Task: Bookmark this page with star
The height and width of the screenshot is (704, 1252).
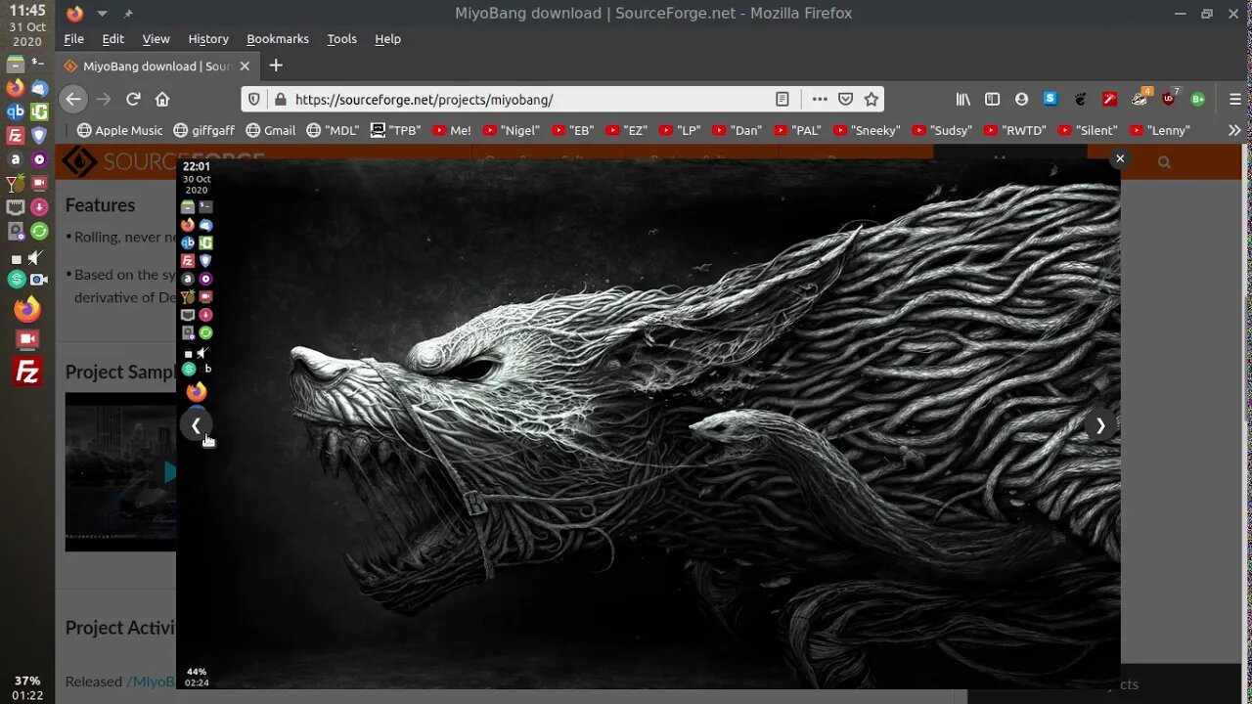Action: [x=872, y=99]
